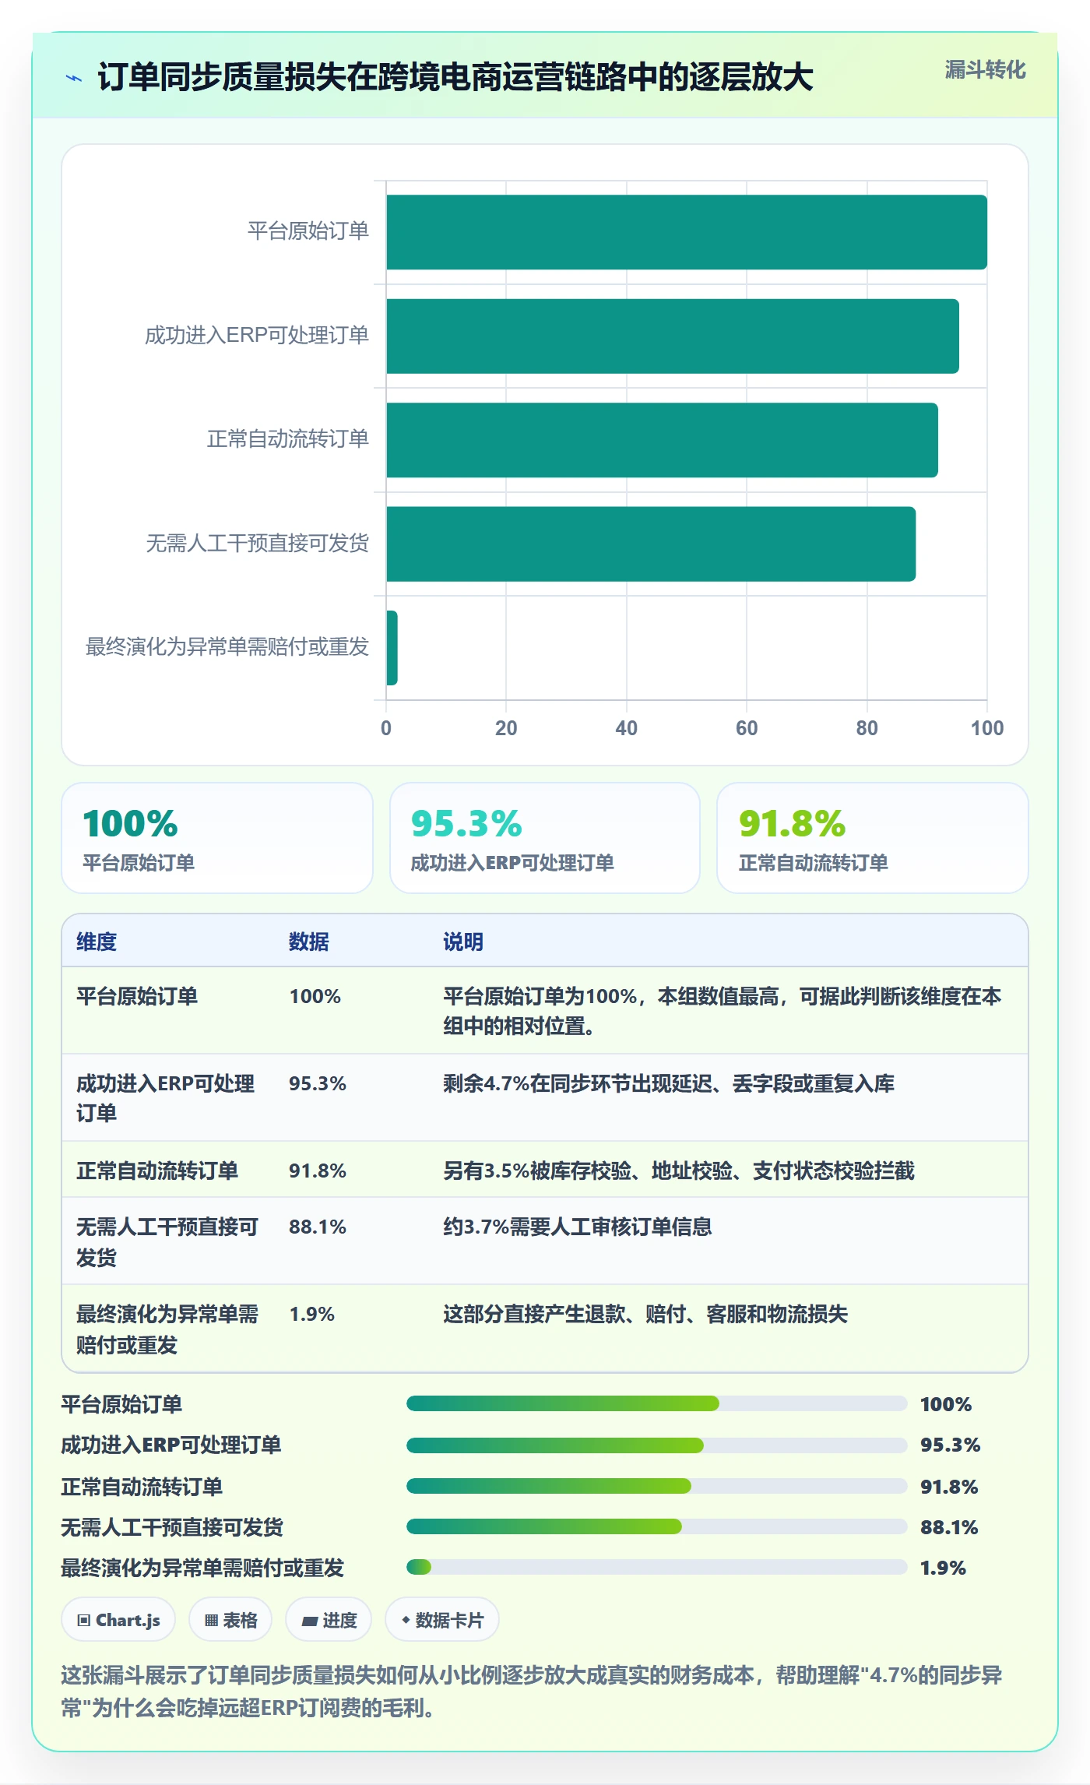
Task: Select the Chart.js tag chip
Action: tap(118, 1620)
